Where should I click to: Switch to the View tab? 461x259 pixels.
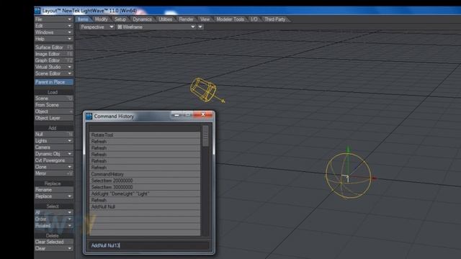coord(205,19)
